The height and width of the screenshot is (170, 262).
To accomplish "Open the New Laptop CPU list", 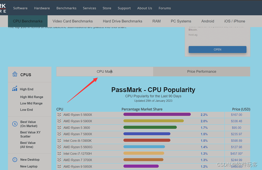I will pos(29,166).
